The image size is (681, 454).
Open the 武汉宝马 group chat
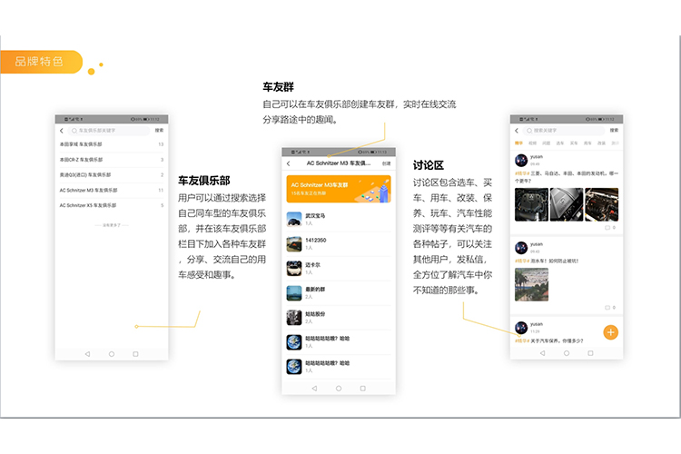pos(339,219)
